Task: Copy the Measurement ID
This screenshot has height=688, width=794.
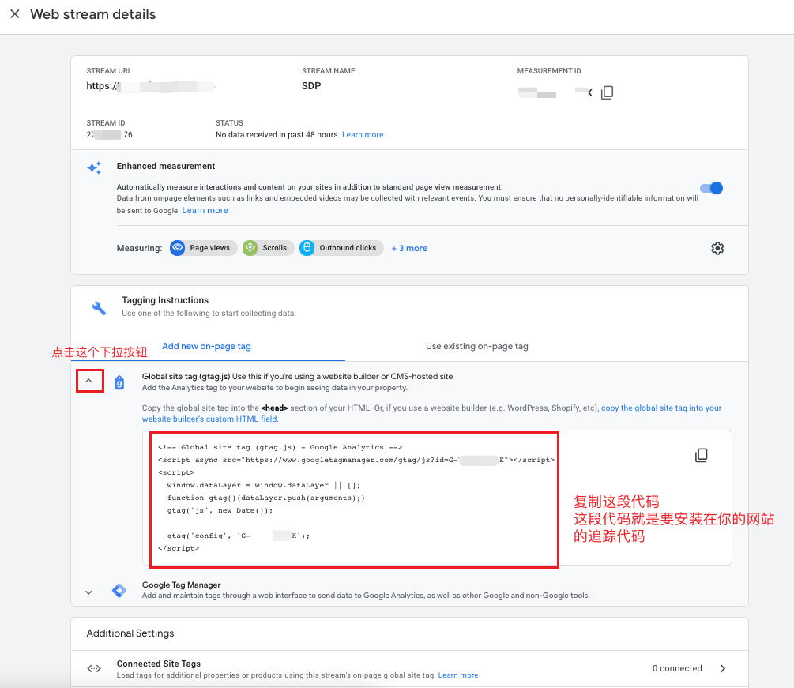Action: [607, 92]
